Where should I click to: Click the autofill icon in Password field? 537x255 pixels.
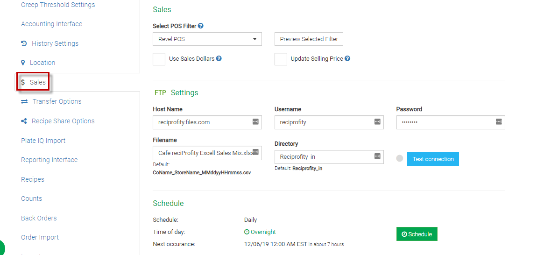[499, 122]
